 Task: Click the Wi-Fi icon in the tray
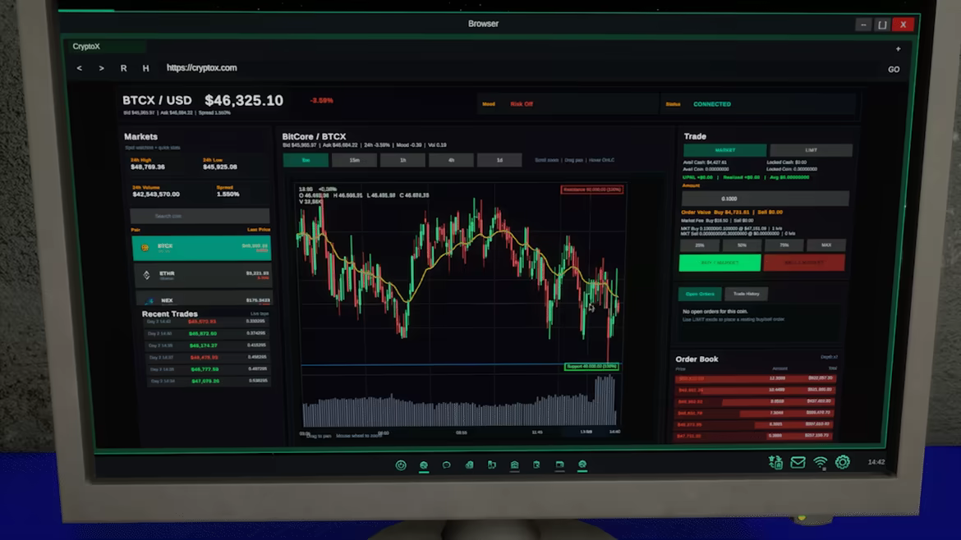coord(820,462)
